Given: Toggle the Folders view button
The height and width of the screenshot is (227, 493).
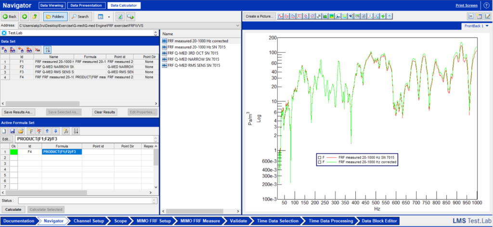Looking at the screenshot, I should (x=55, y=16).
